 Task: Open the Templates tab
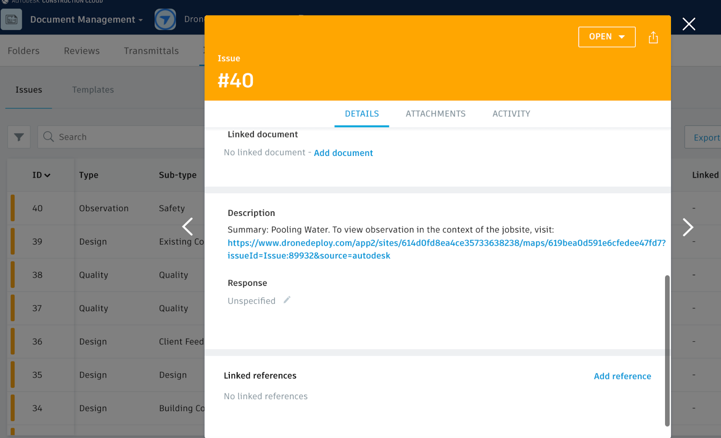coord(93,90)
